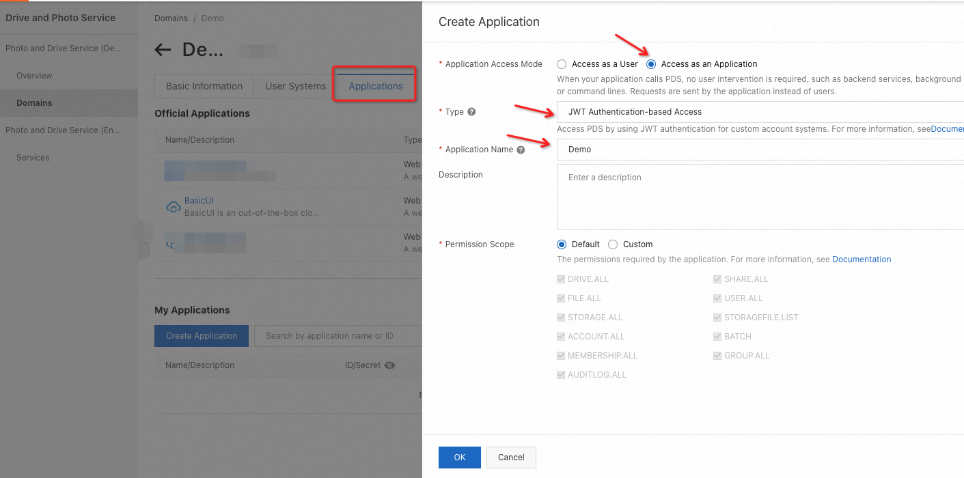Open Domains in the sidebar
Viewport: 964px width, 478px height.
pos(35,103)
